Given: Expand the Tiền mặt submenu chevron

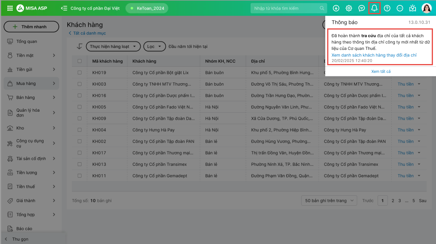Looking at the screenshot, I should (54, 55).
